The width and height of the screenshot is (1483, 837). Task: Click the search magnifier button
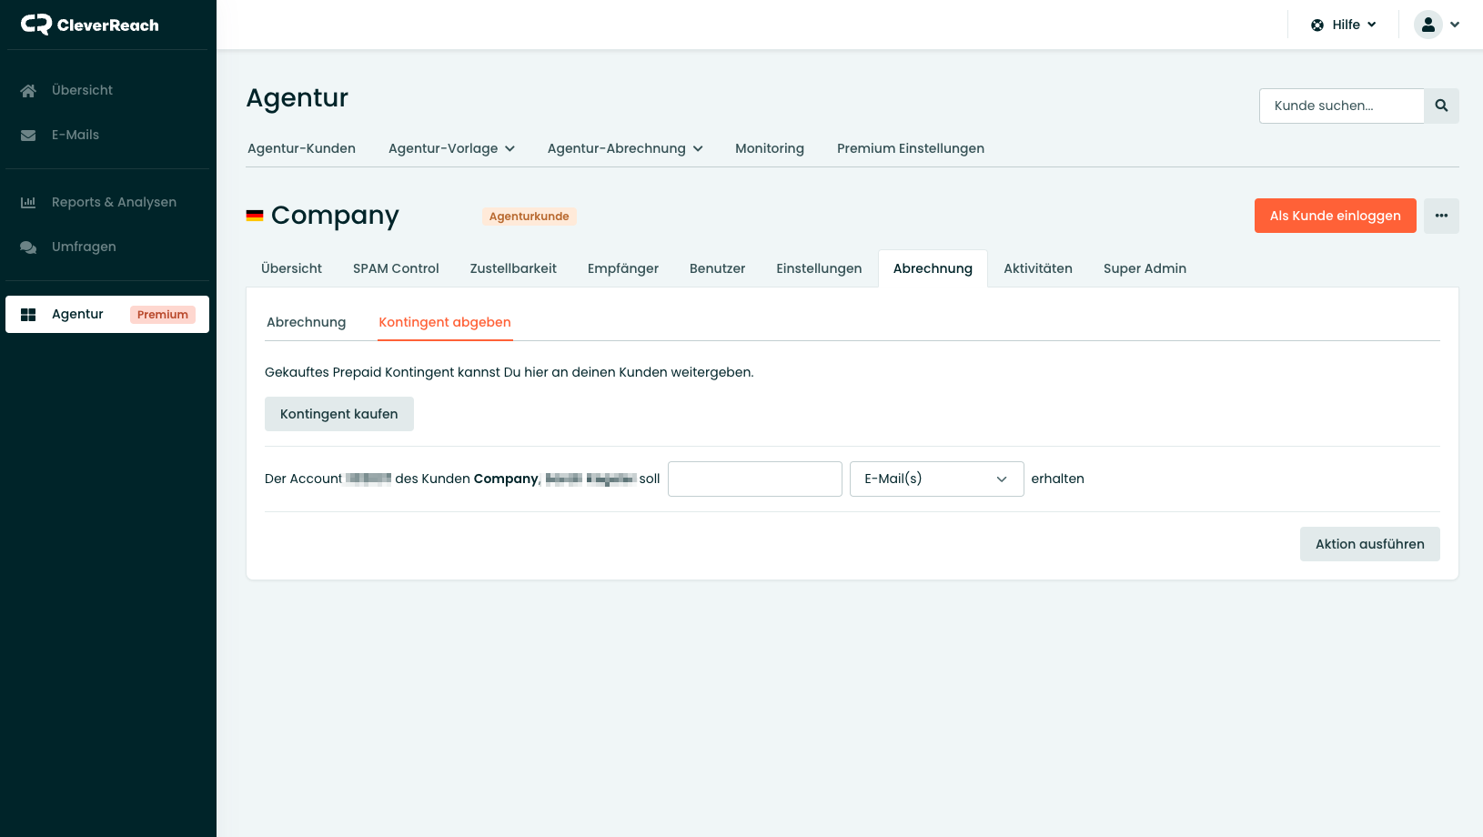coord(1441,106)
